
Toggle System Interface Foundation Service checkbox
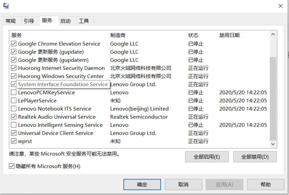coord(14,84)
